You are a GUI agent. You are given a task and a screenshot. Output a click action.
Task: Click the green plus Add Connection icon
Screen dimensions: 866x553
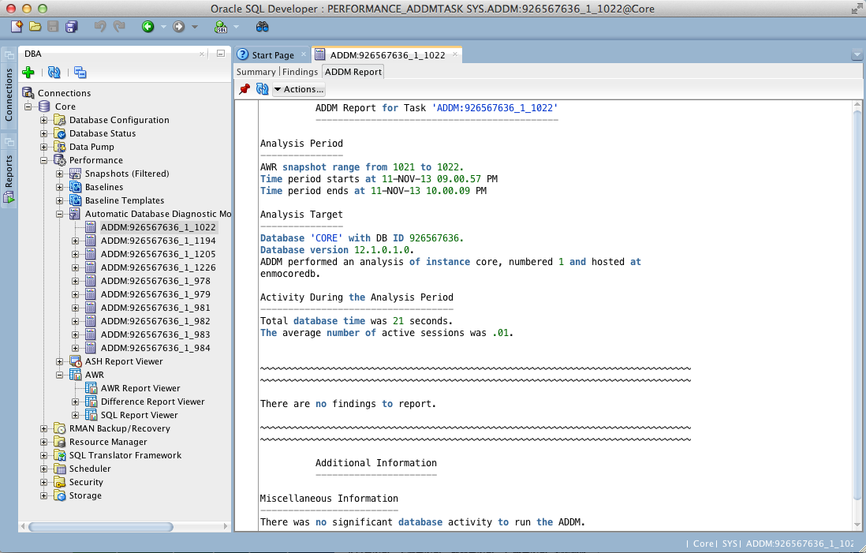28,73
